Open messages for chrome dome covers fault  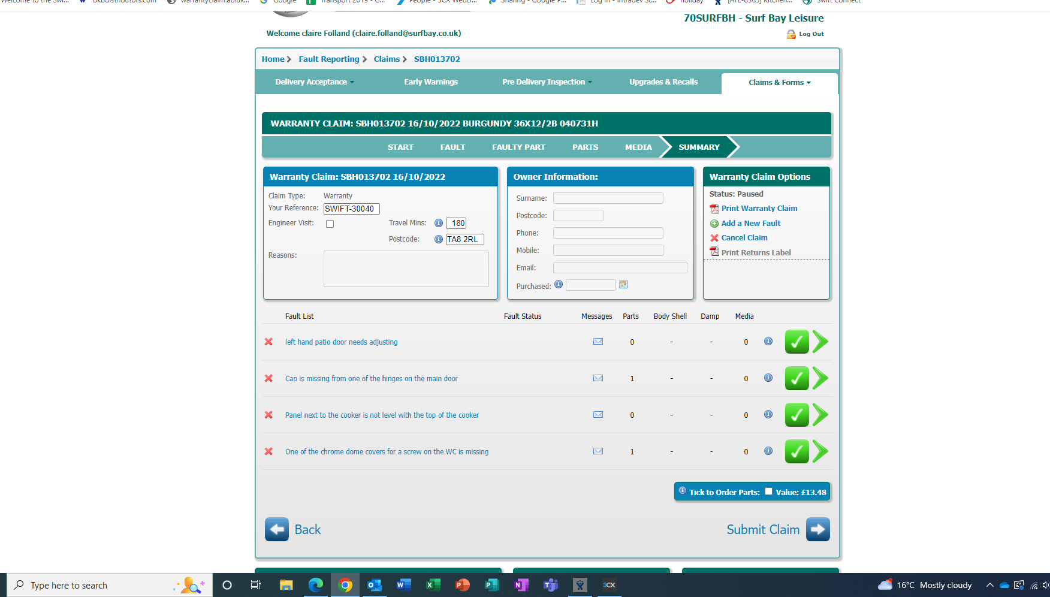point(598,451)
